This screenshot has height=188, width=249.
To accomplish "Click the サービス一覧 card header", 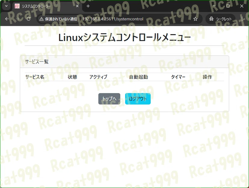I will pos(124,62).
